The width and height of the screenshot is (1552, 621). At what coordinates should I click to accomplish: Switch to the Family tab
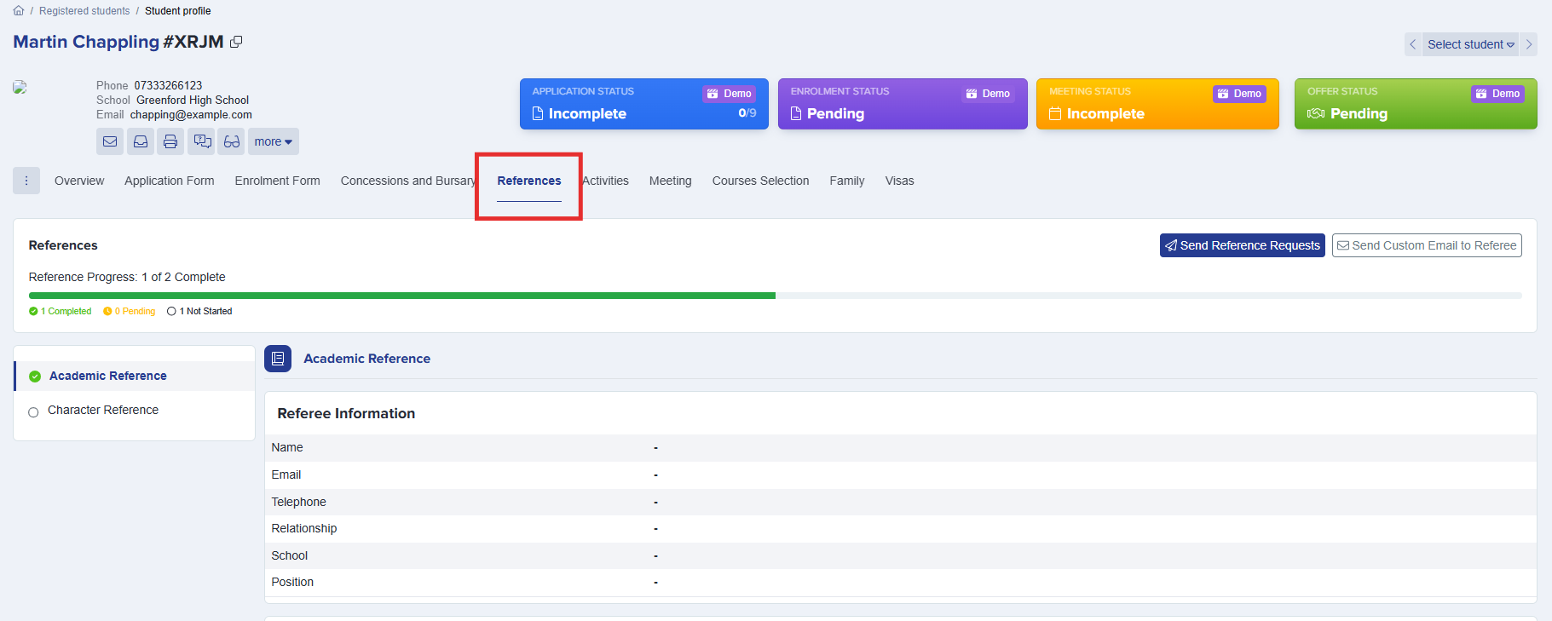847,181
